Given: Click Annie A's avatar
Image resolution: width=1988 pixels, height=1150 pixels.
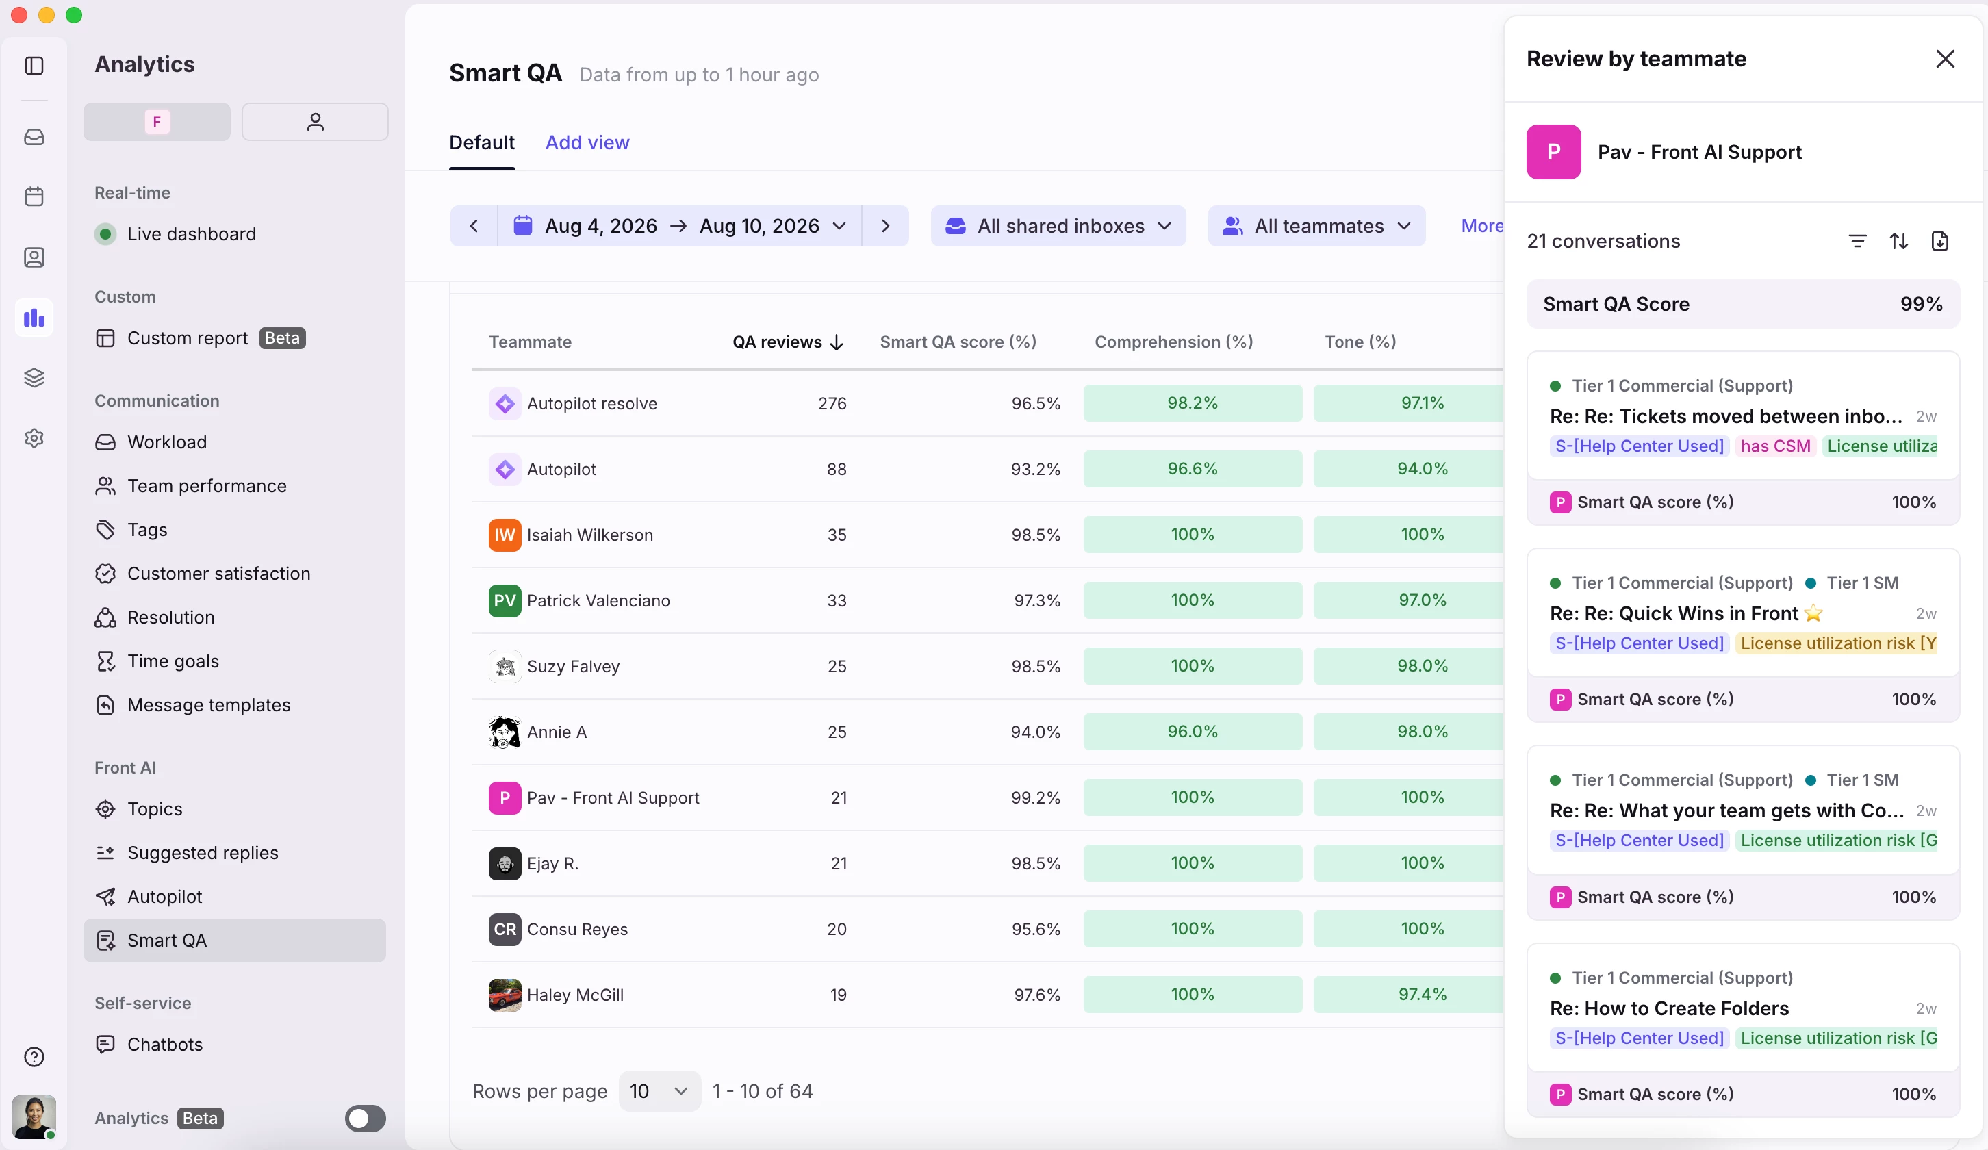Looking at the screenshot, I should 505,732.
